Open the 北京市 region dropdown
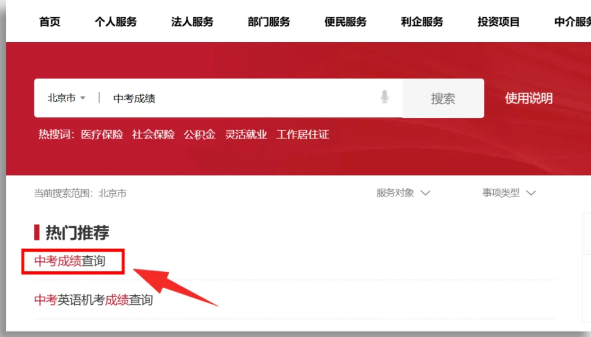The height and width of the screenshot is (337, 591). 66,98
